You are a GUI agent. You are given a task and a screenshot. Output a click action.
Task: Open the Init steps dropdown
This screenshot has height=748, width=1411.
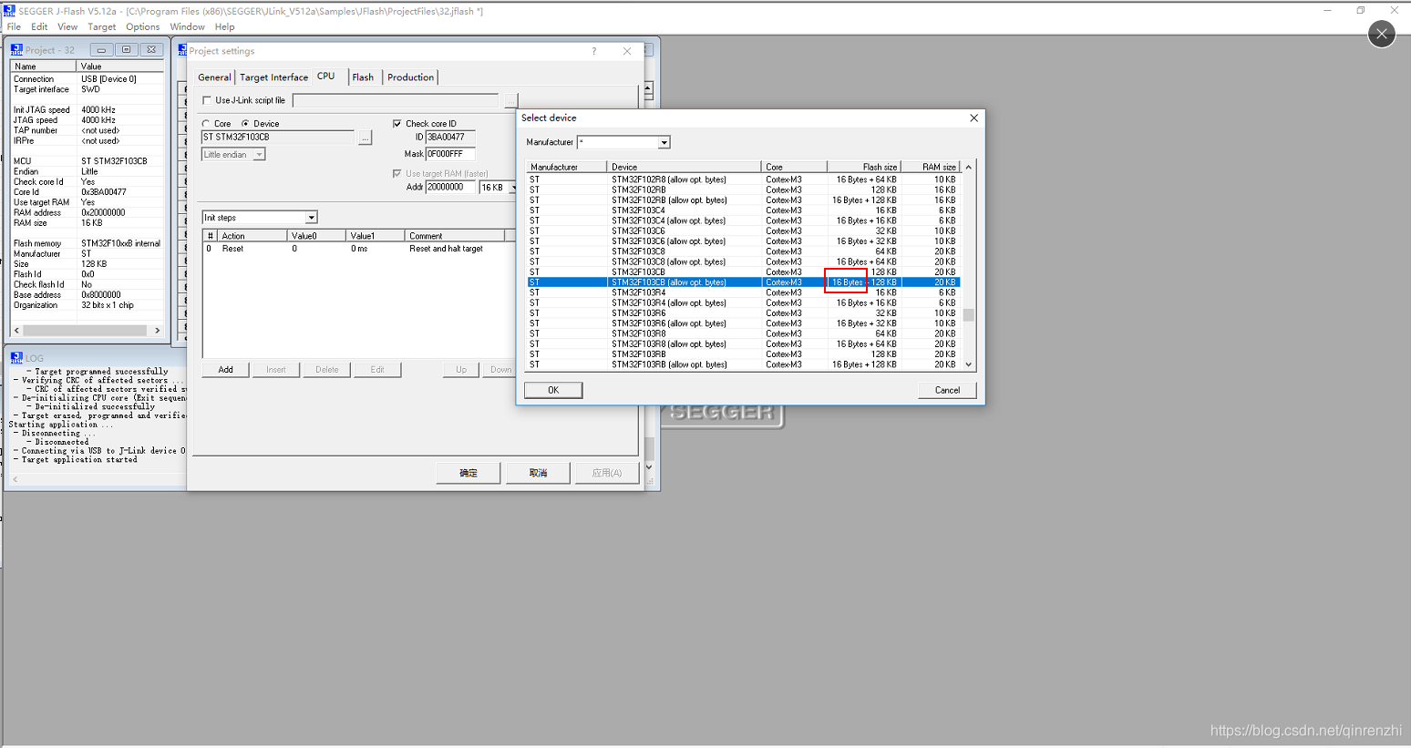[x=311, y=218]
